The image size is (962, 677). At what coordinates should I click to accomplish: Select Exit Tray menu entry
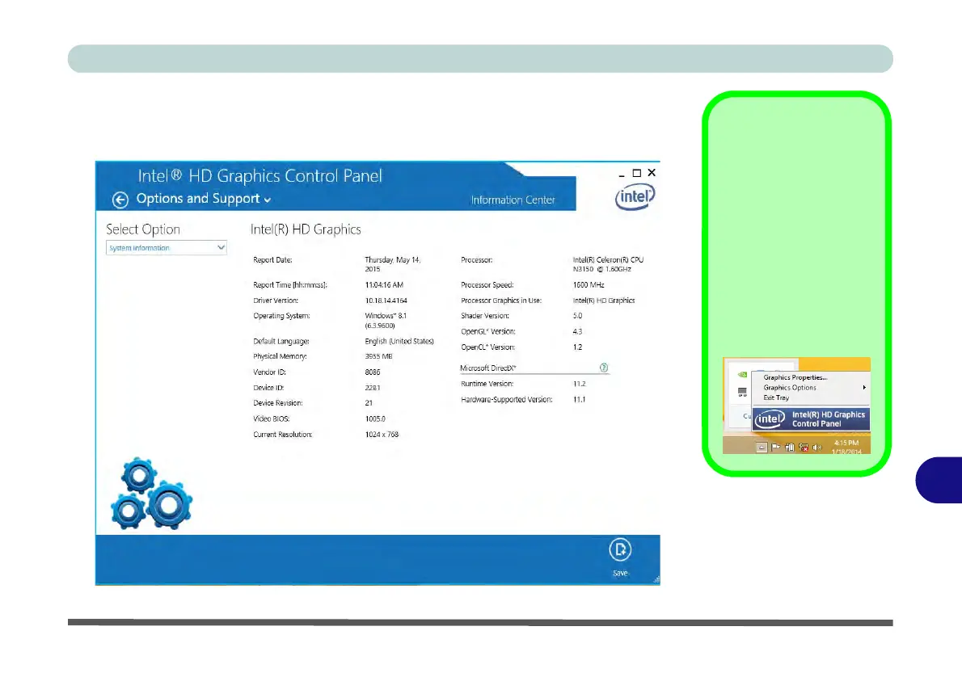[776, 398]
